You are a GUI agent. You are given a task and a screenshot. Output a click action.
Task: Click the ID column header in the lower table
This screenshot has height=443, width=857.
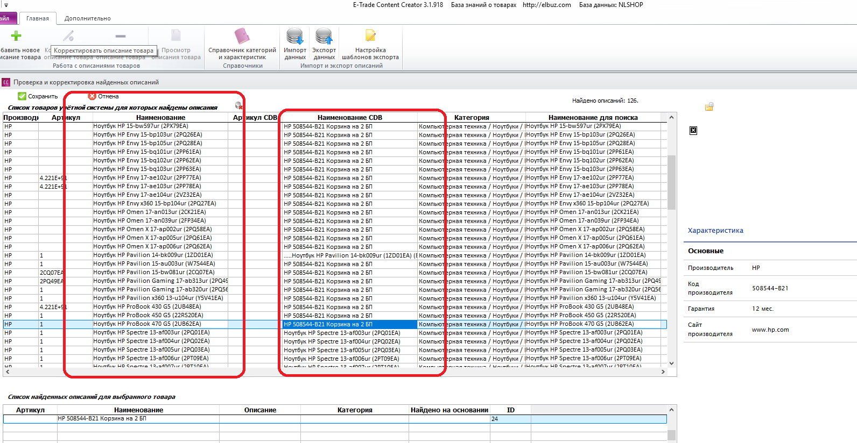pyautogui.click(x=510, y=410)
